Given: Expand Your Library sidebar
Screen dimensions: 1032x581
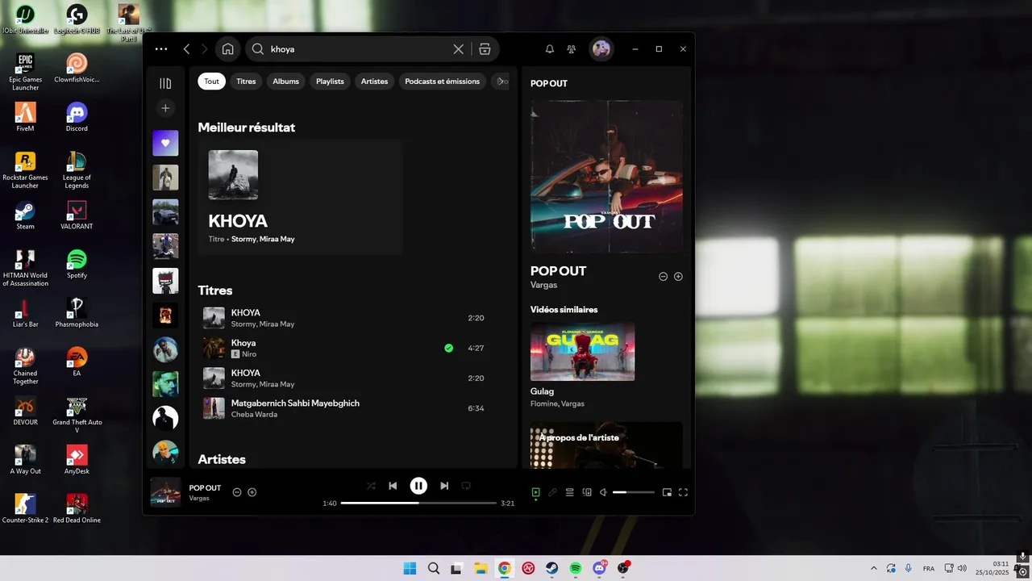Looking at the screenshot, I should pyautogui.click(x=165, y=83).
